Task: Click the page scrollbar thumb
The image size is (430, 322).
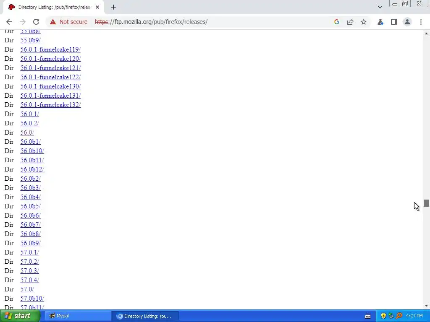Action: tap(426, 203)
